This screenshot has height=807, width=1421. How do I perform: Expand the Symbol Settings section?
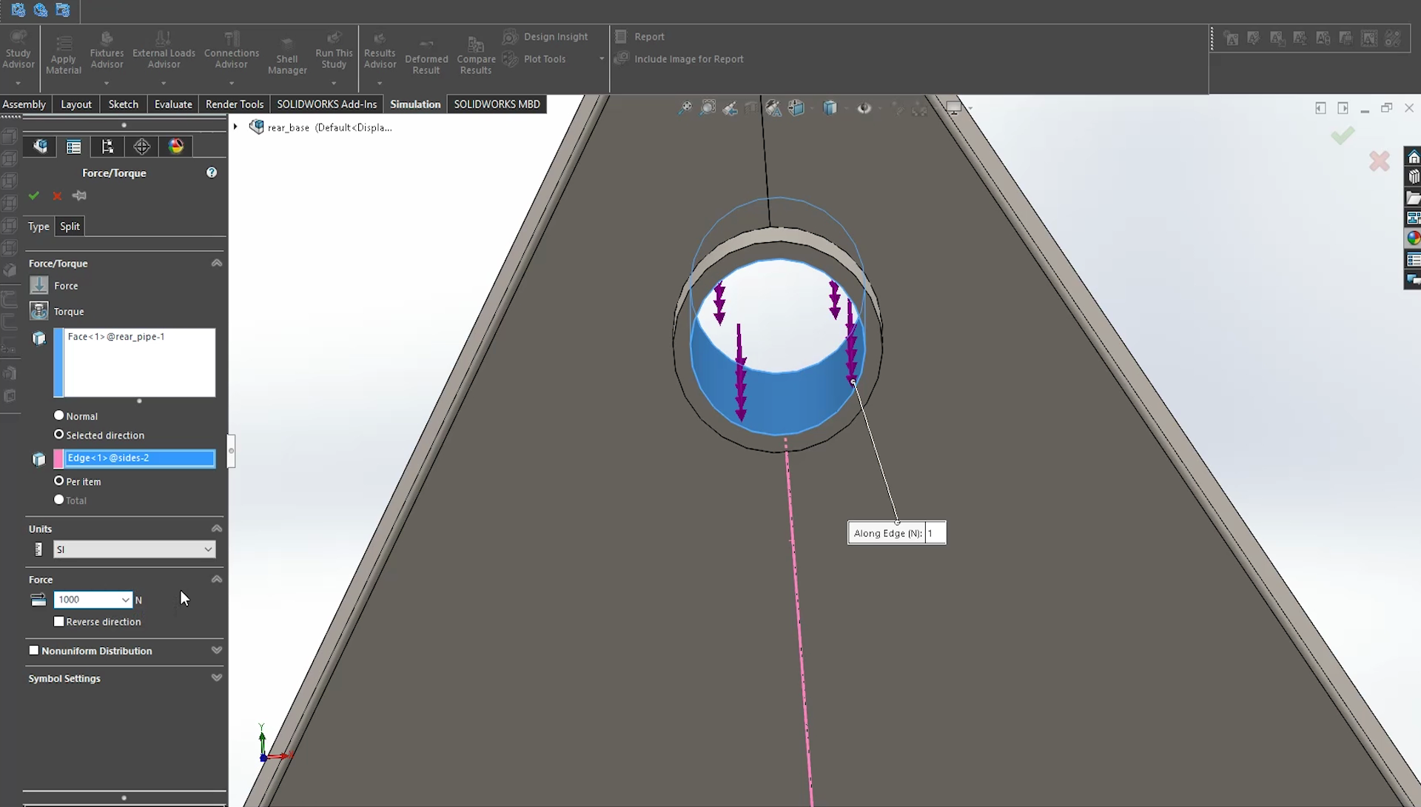pos(217,677)
